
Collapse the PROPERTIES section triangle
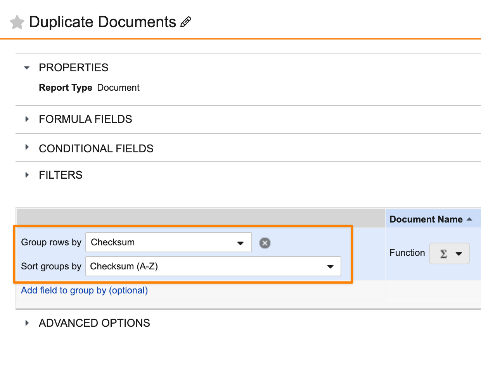(x=27, y=68)
